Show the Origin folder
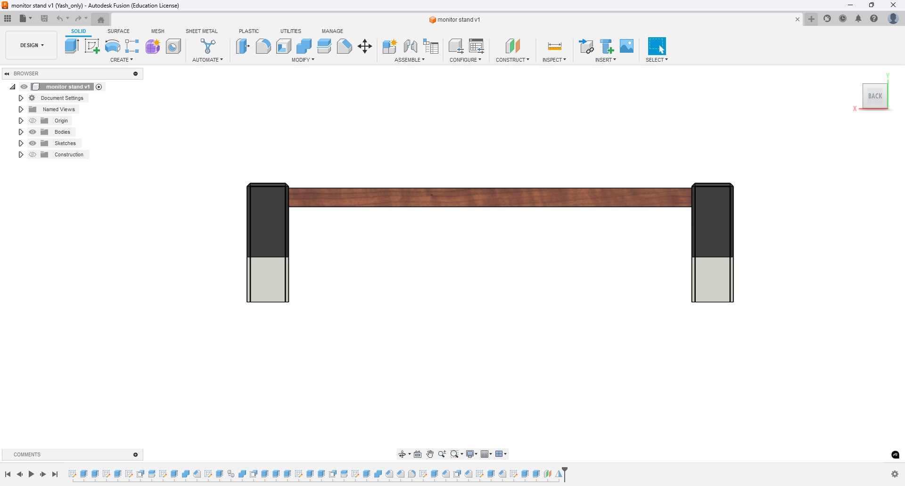Image resolution: width=905 pixels, height=486 pixels. 33,121
